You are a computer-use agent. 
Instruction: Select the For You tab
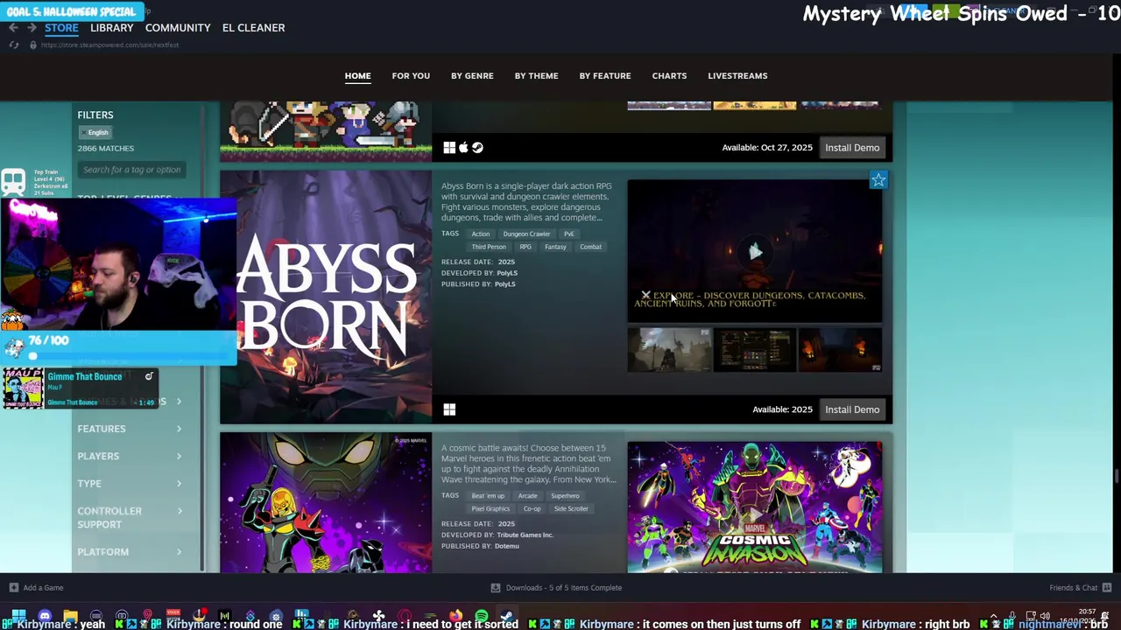411,76
